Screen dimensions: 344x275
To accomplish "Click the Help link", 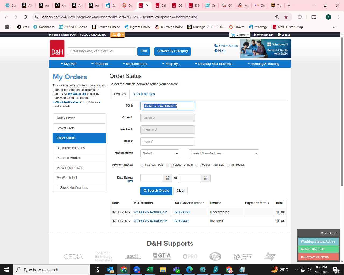I will pos(220,51).
